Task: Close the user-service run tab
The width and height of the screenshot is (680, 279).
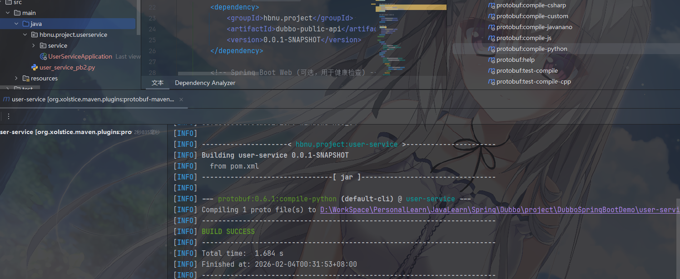Action: pos(181,100)
